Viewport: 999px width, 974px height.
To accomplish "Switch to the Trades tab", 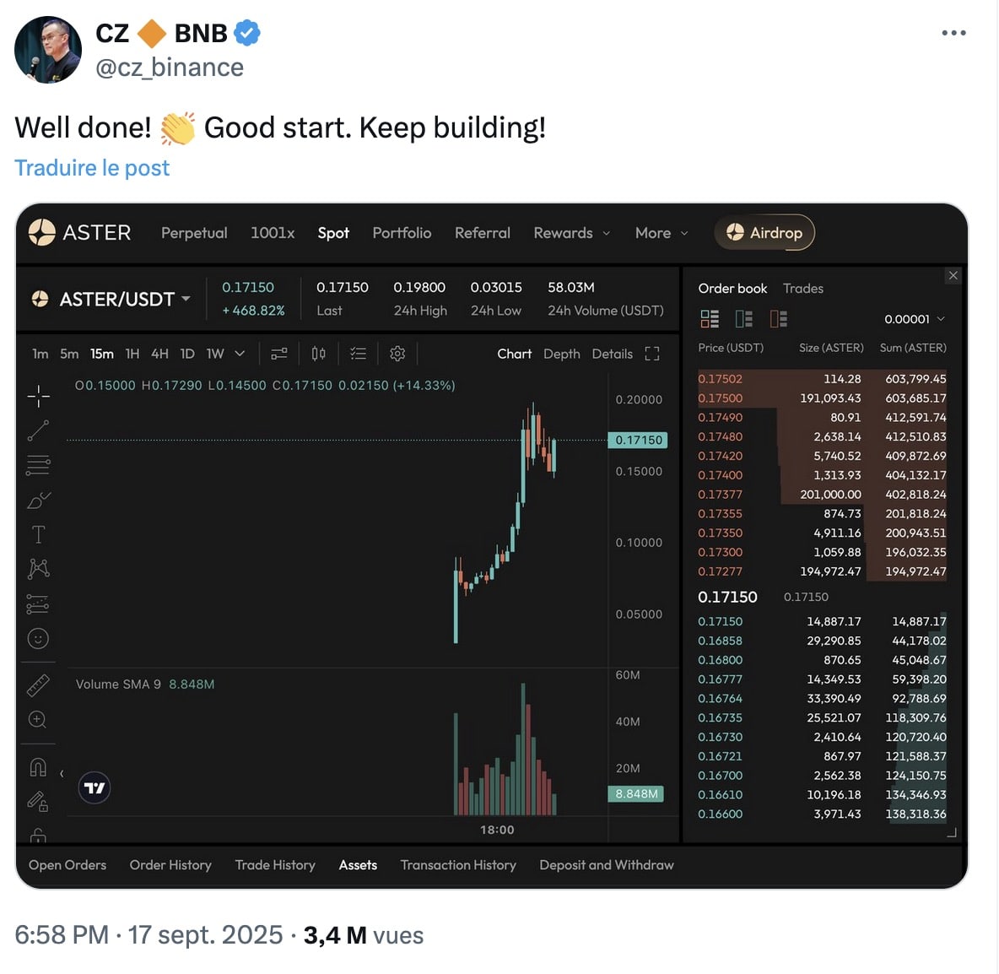I will [x=802, y=289].
